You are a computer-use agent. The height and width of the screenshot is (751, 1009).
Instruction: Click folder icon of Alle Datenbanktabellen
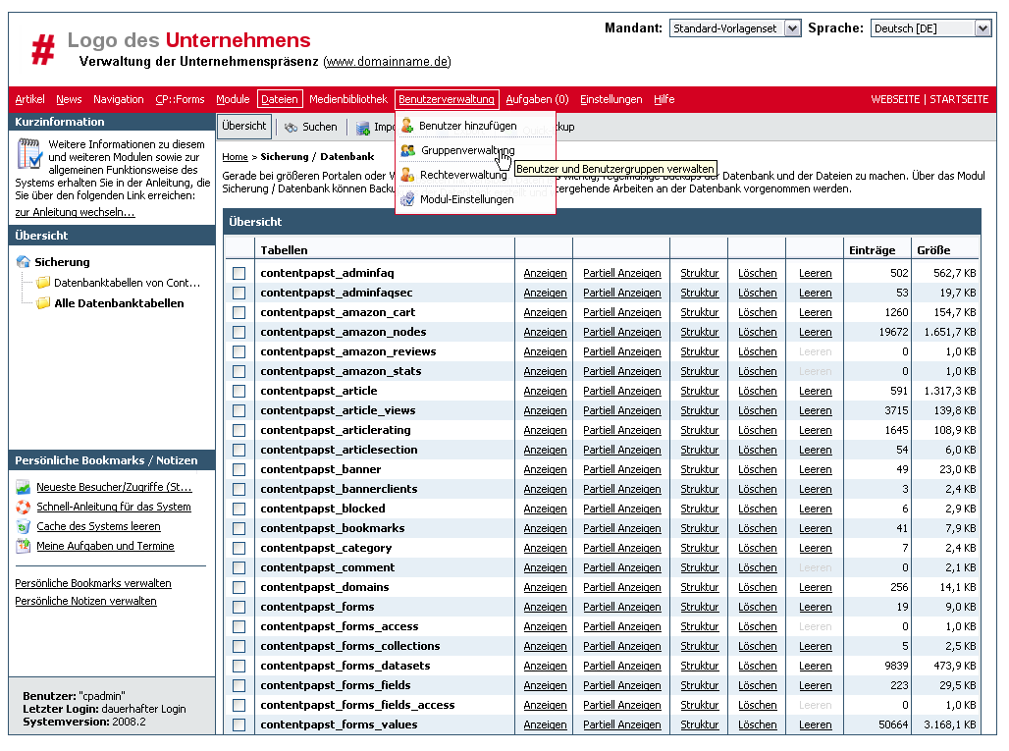[x=43, y=303]
